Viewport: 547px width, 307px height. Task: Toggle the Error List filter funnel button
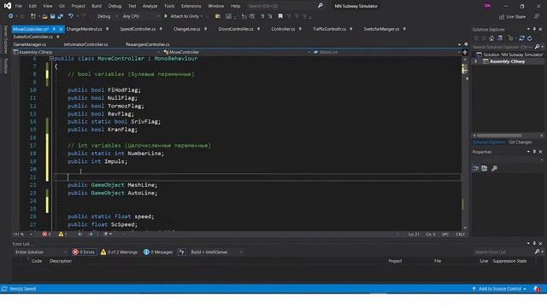pyautogui.click(x=182, y=252)
